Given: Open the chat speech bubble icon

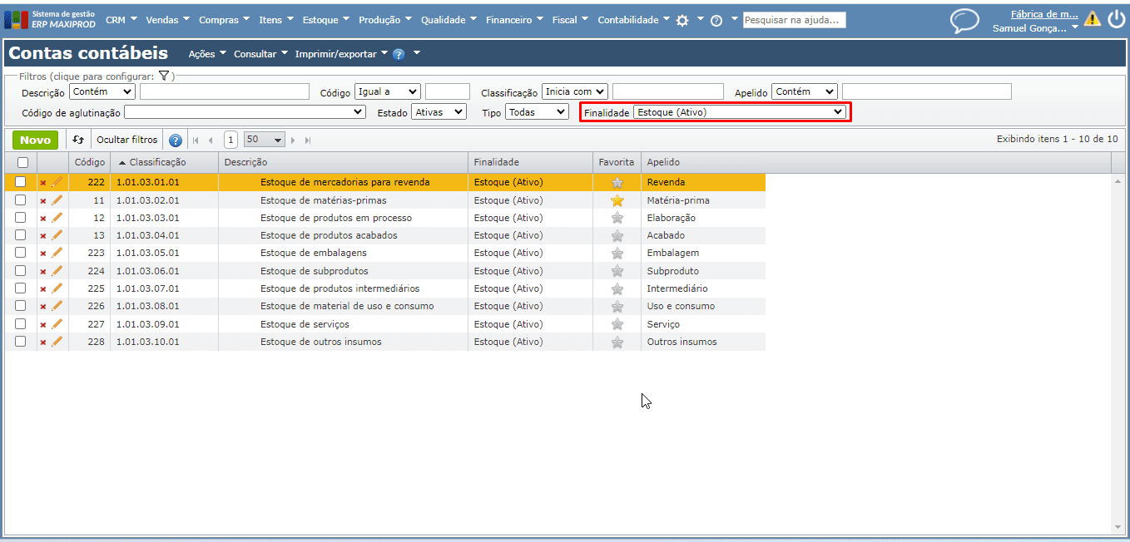Looking at the screenshot, I should click(x=964, y=20).
